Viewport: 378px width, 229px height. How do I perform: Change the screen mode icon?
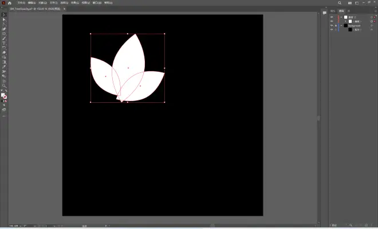[x=4, y=110]
